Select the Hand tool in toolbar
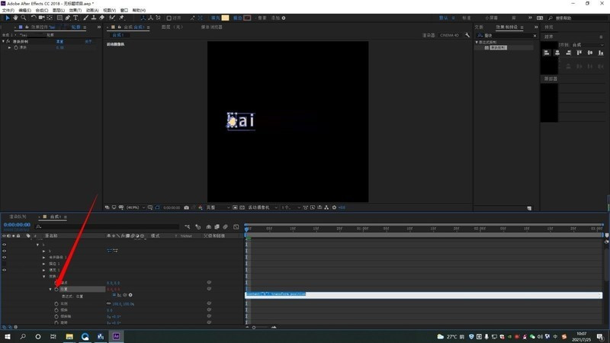 [x=16, y=18]
